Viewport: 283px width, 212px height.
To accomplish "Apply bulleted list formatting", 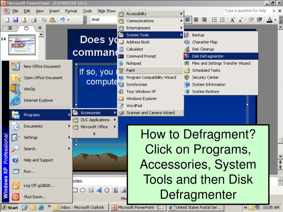I will click(x=222, y=20).
